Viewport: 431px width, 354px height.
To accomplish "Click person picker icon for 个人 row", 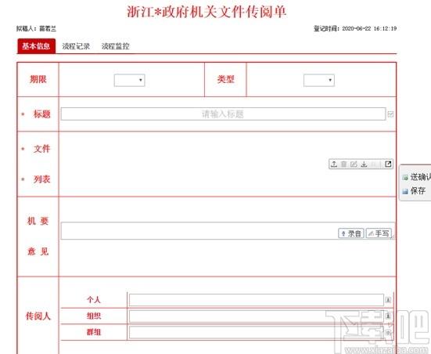I will 388,300.
